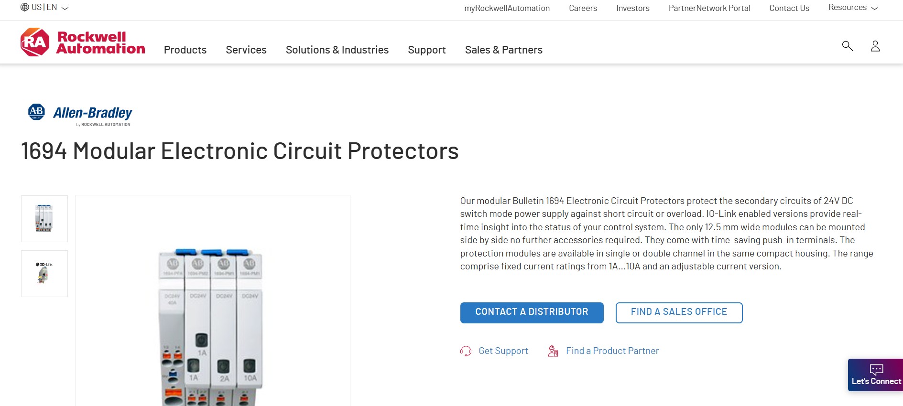Image resolution: width=903 pixels, height=406 pixels.
Task: Open the Sales & Partners menu
Action: tap(503, 50)
